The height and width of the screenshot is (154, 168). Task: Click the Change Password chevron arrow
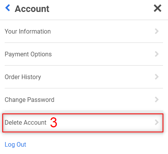click(x=157, y=100)
